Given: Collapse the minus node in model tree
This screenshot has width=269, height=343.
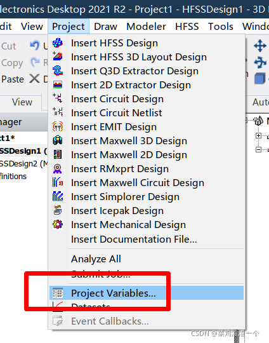Looking at the screenshot, I should [x=258, y=150].
